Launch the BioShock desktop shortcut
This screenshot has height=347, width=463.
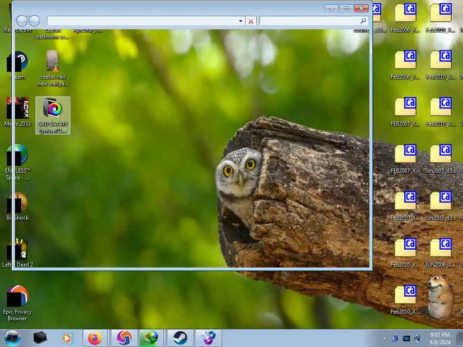pyautogui.click(x=18, y=206)
